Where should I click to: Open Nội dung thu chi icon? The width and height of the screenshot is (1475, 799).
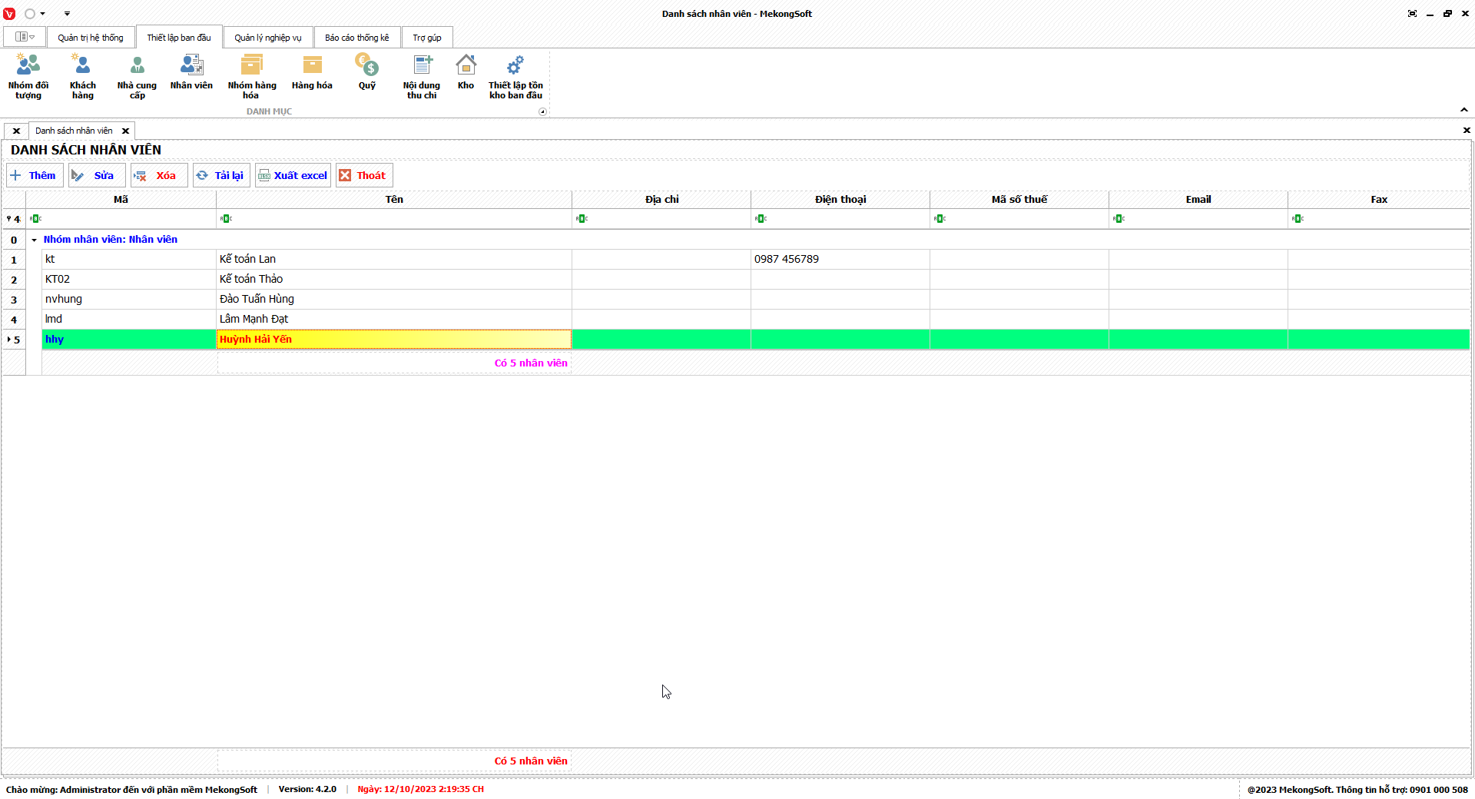coord(422,76)
